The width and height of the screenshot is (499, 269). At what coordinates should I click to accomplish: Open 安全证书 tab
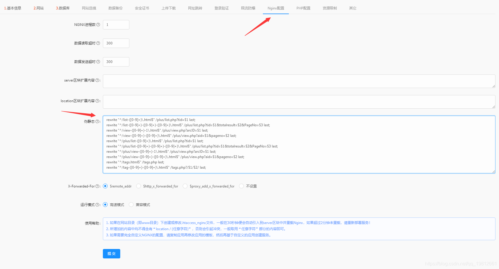142,8
